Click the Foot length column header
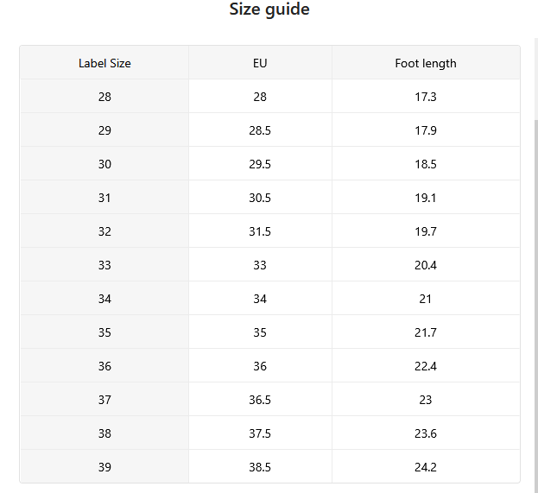The width and height of the screenshot is (538, 493). [426, 64]
